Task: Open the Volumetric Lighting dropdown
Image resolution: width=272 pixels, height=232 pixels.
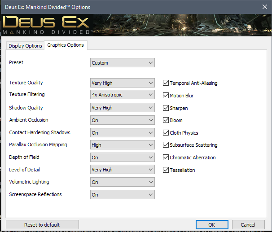Action: click(x=122, y=182)
